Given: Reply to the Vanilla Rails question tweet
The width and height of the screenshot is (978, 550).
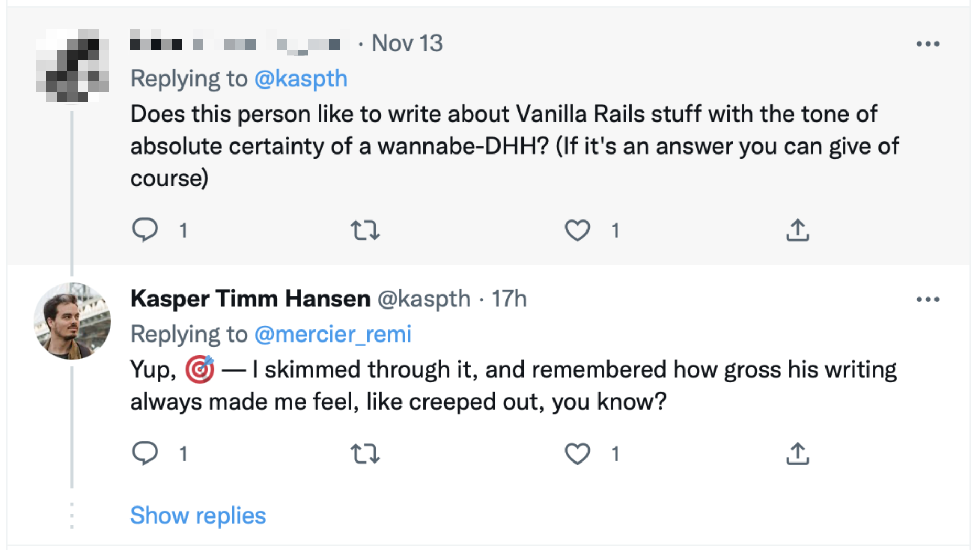Looking at the screenshot, I should click(145, 229).
